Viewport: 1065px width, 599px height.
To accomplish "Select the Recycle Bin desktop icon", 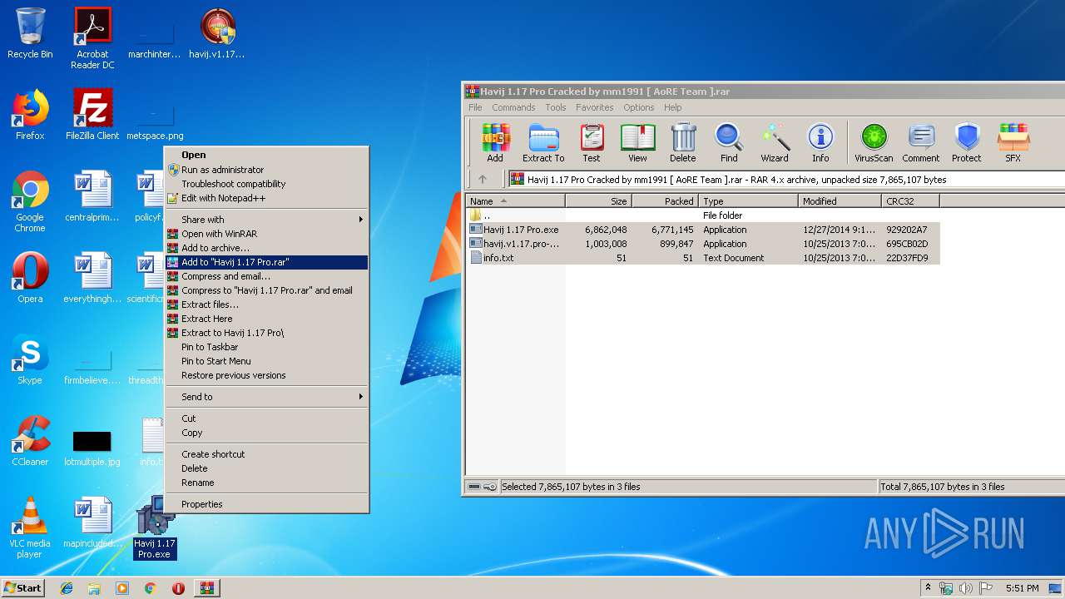I will coord(30,33).
